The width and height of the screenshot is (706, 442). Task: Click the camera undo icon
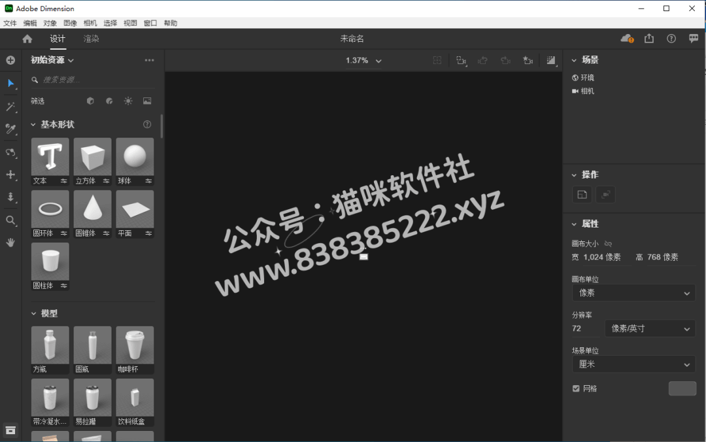pos(483,60)
